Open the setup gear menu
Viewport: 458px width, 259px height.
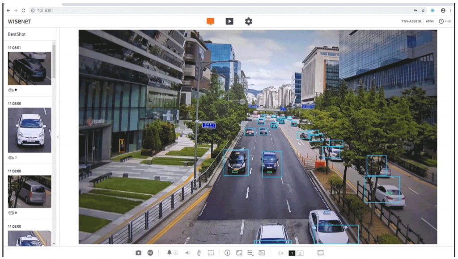click(248, 21)
